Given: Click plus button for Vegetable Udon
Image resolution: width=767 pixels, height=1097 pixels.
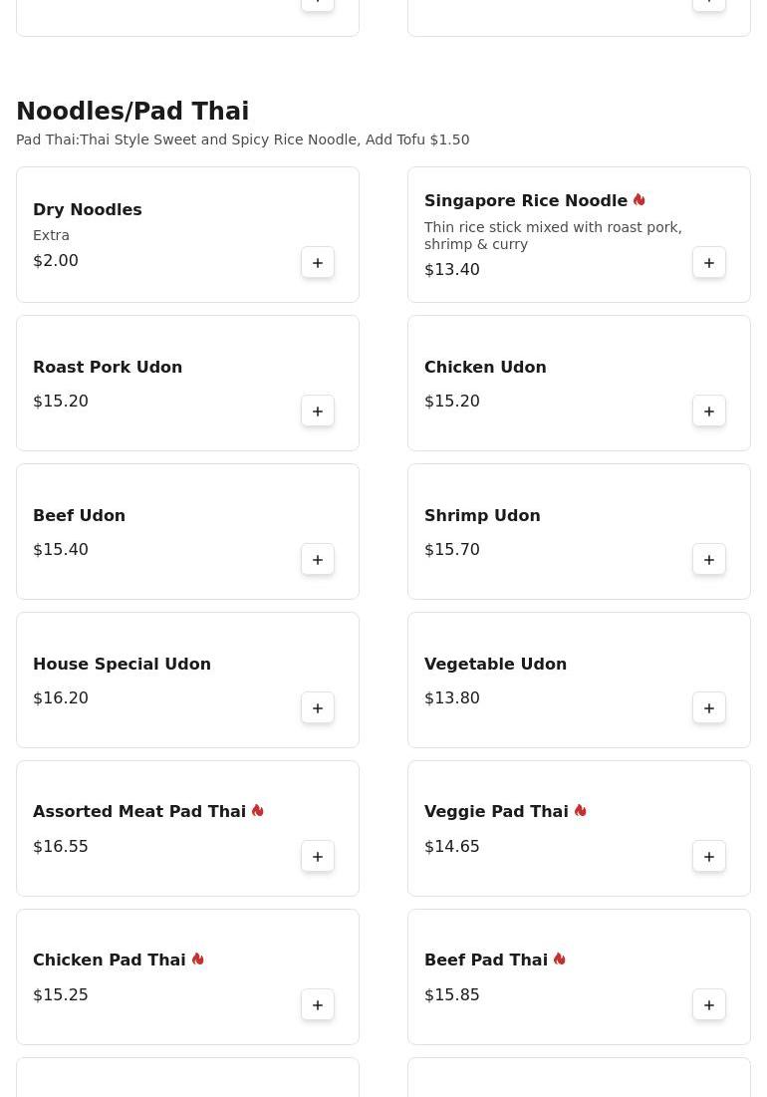Looking at the screenshot, I should coord(709,708).
